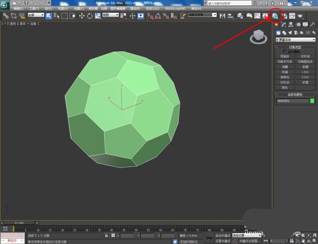The image size is (318, 244).
Task: Click the Render teapot icon
Action: point(300,16)
